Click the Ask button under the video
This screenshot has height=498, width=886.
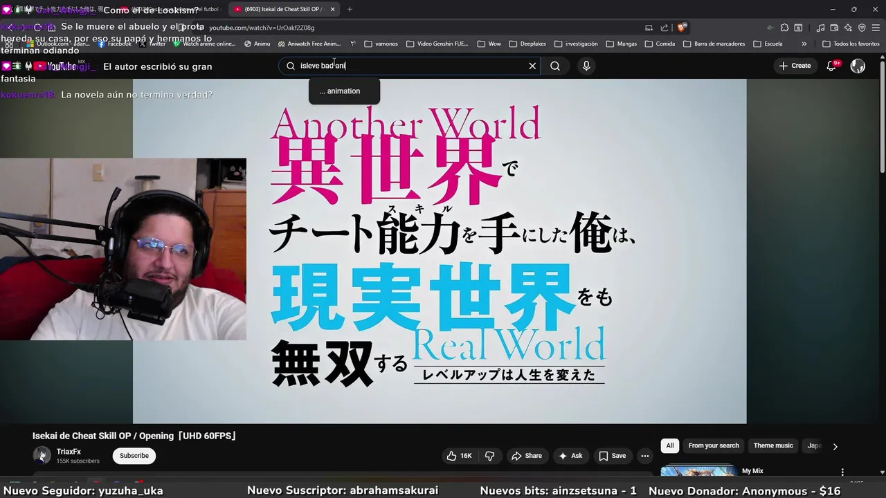pos(571,456)
